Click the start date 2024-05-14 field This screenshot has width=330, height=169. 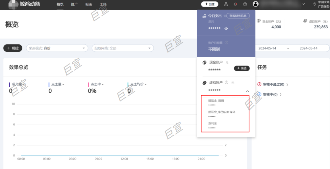(267, 48)
